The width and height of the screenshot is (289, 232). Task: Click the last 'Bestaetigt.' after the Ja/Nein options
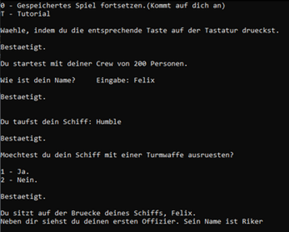(23, 196)
